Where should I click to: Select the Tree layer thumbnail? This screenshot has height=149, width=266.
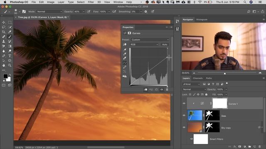pyautogui.click(x=195, y=115)
